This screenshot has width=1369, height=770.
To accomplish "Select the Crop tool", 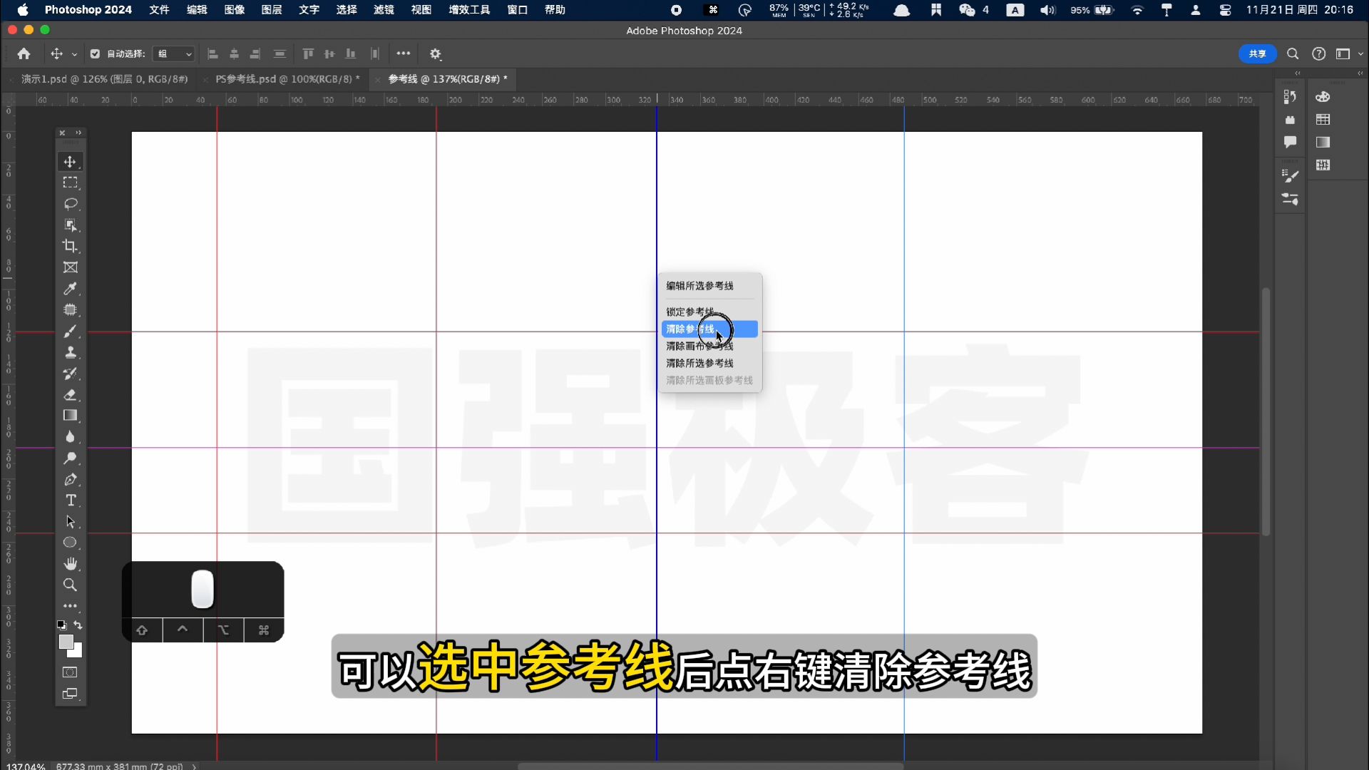I will pyautogui.click(x=70, y=246).
